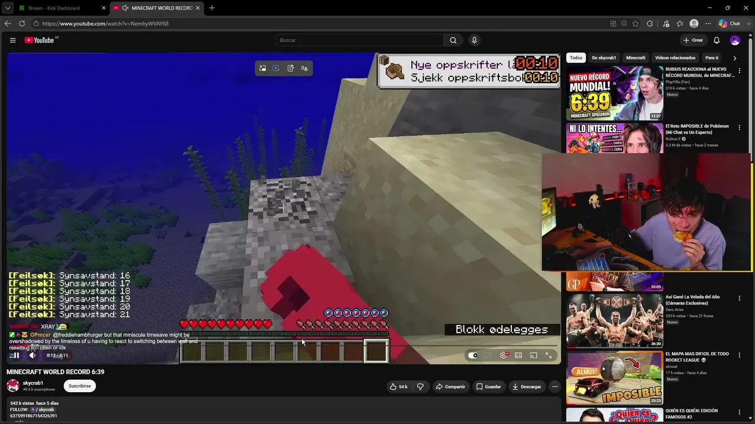Image resolution: width=755 pixels, height=424 pixels.
Task: Start voice search with the microphone icon
Action: point(474,40)
